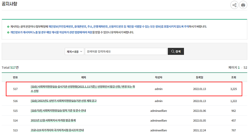The image size is (249, 134).
Task: Select row number 515 cell
Action: (15, 111)
